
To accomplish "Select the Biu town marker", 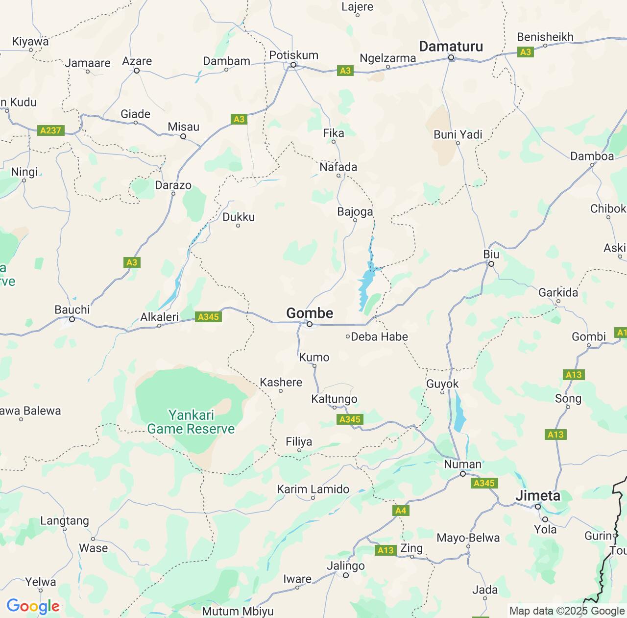I will [491, 264].
